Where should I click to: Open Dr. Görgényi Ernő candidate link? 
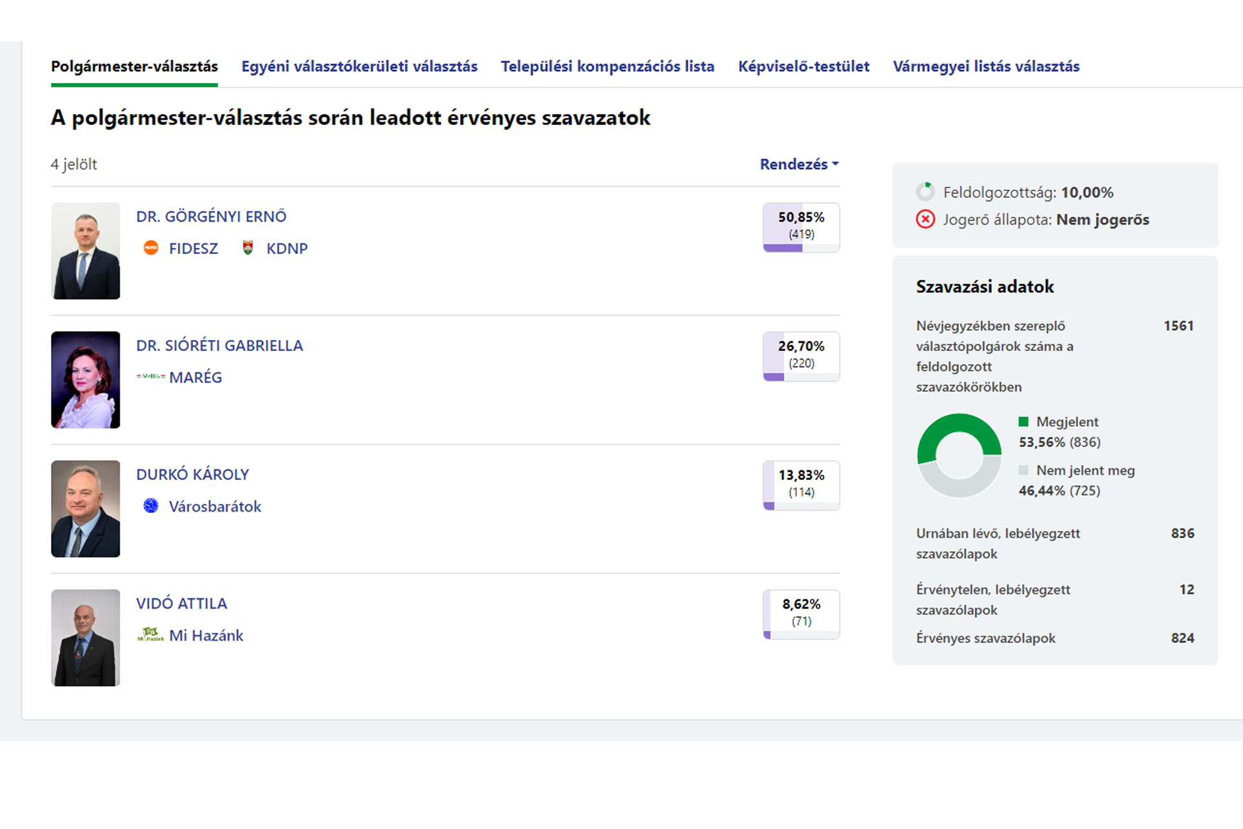point(211,216)
